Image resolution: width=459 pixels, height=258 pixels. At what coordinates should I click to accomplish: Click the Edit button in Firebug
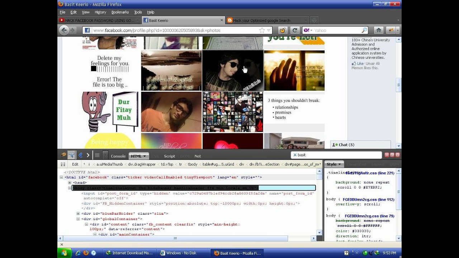pos(75,164)
